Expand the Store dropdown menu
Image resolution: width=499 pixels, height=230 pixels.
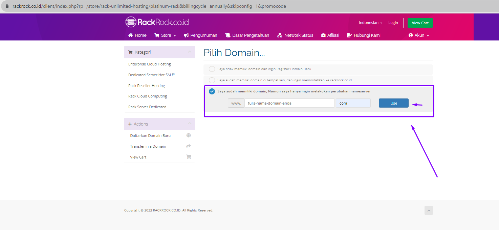click(165, 35)
